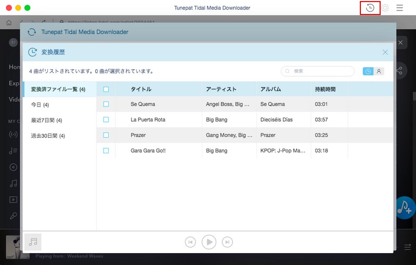Screen dimensions: 416x265
Task: Check the Se Quema row checkbox
Action: tap(106, 104)
